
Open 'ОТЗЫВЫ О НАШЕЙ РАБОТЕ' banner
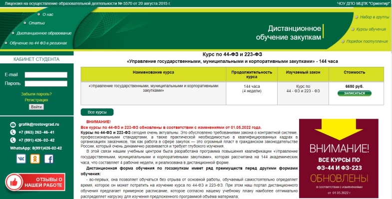coord(35,182)
